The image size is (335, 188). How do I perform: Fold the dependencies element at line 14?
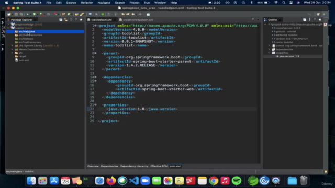95,77
